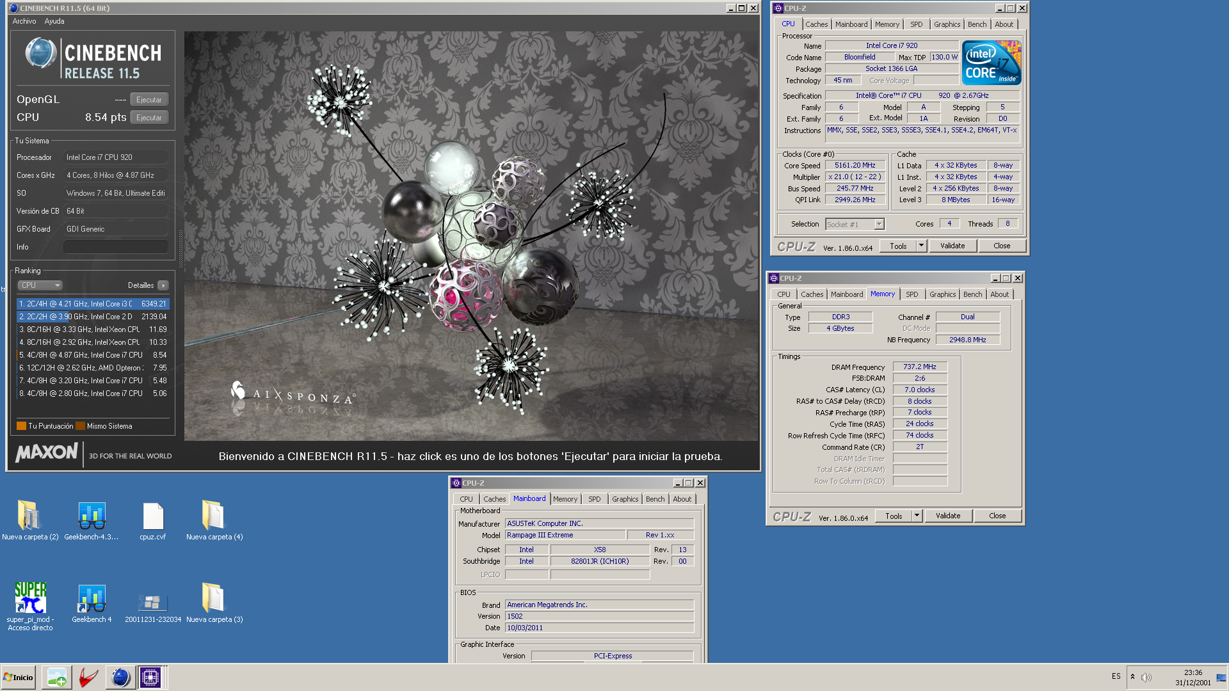This screenshot has width=1229, height=691.
Task: Click the ES language indicator
Action: pyautogui.click(x=1116, y=677)
